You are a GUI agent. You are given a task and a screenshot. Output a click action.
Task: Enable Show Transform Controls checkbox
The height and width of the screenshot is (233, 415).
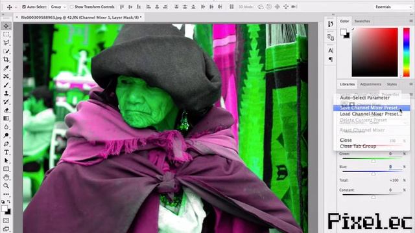71,7
